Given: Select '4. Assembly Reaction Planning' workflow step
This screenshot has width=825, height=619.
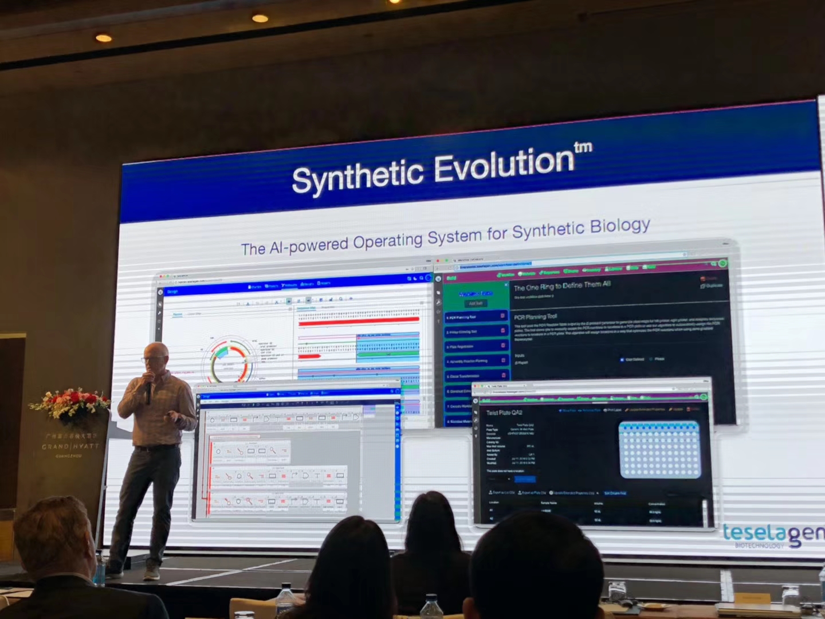Looking at the screenshot, I should 476,361.
